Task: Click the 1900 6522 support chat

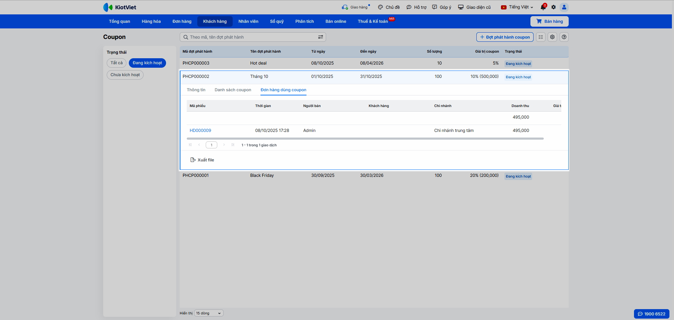Action: tap(652, 314)
